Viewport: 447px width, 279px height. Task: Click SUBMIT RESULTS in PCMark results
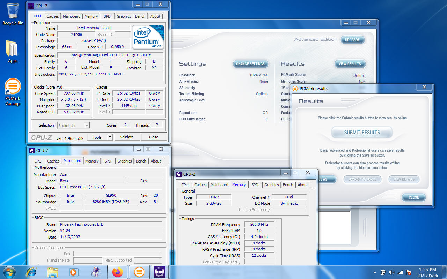(362, 133)
